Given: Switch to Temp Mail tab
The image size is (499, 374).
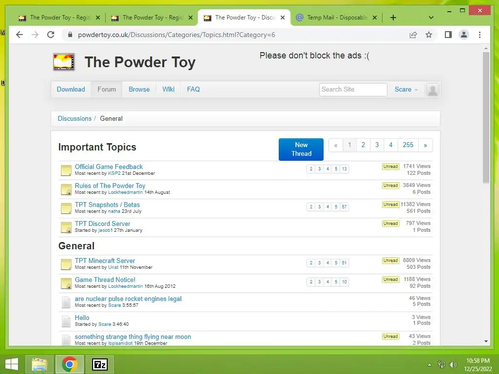Looking at the screenshot, I should 336,18.
